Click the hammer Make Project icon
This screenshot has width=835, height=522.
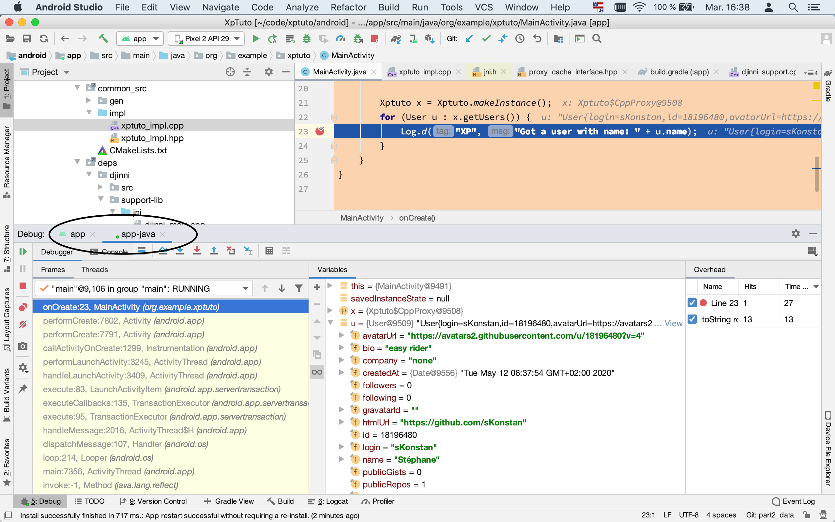[103, 39]
